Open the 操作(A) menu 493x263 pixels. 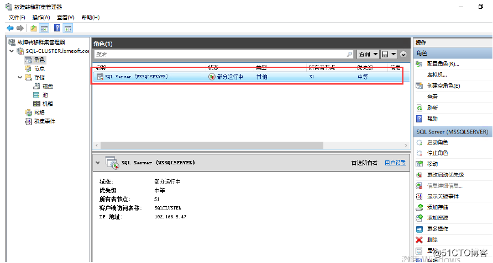click(41, 17)
